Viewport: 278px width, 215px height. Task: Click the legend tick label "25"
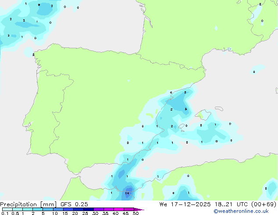[x=85, y=213]
